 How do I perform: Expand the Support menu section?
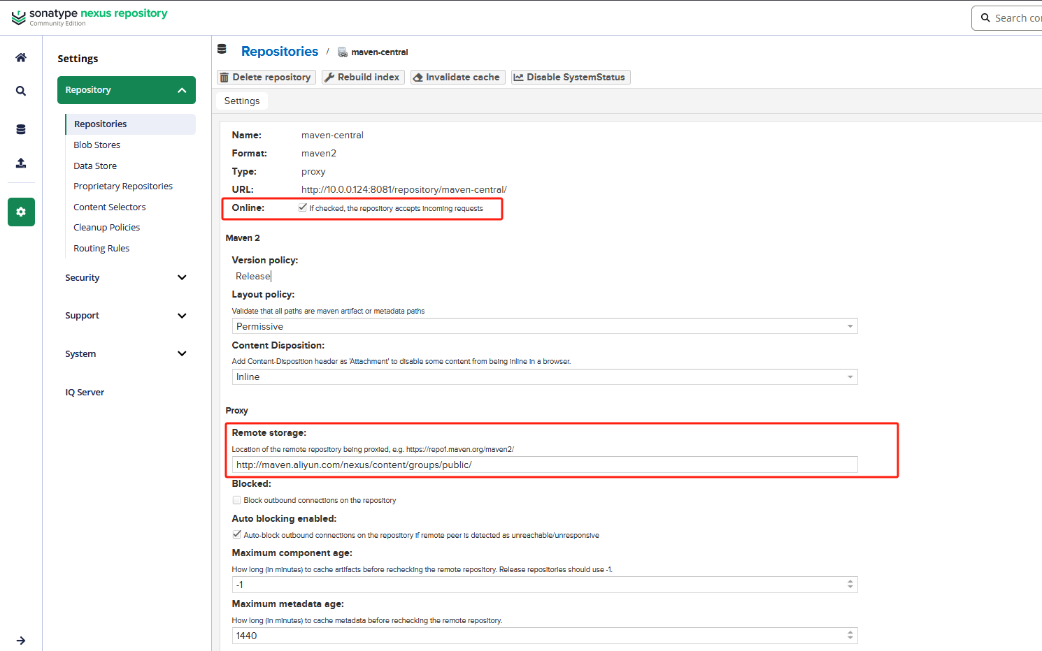coord(127,316)
